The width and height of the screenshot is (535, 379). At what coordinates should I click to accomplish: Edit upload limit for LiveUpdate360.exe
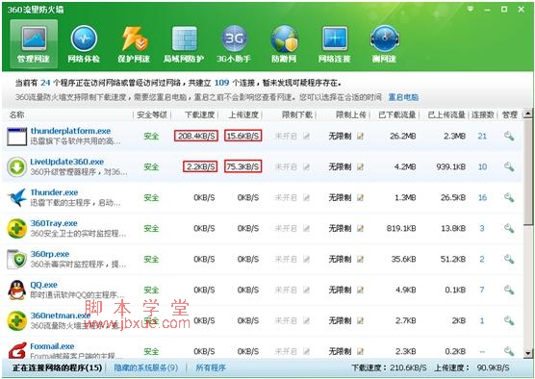pos(360,166)
